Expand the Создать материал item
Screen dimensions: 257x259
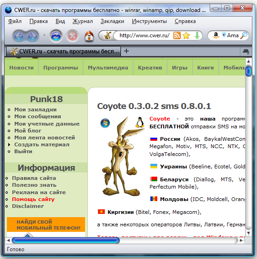[x=42, y=144]
